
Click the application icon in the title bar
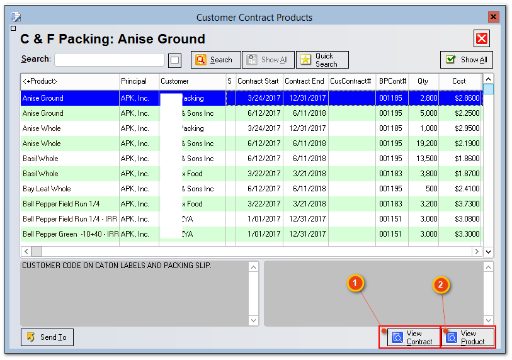coord(16,16)
